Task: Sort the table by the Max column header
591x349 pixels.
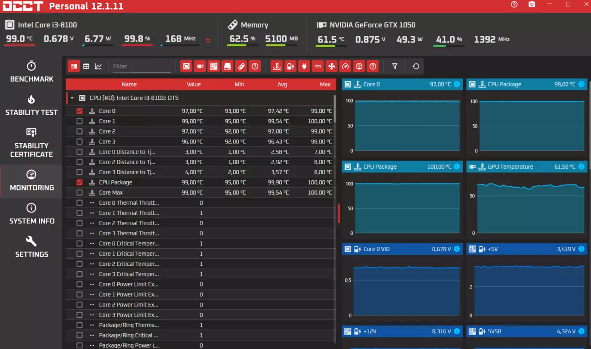Action: click(325, 84)
